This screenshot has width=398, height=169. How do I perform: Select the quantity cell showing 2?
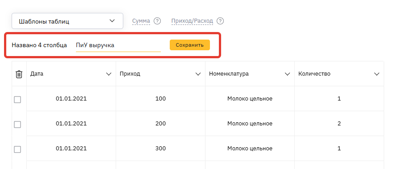[x=339, y=124]
